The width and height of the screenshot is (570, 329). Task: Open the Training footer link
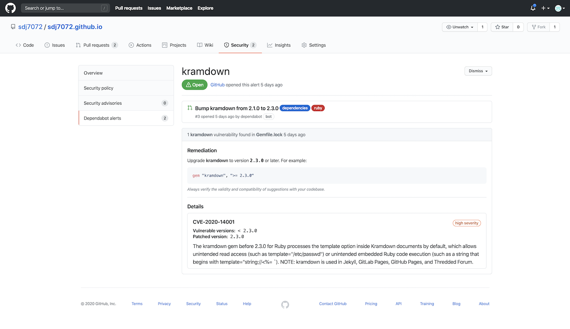point(427,304)
